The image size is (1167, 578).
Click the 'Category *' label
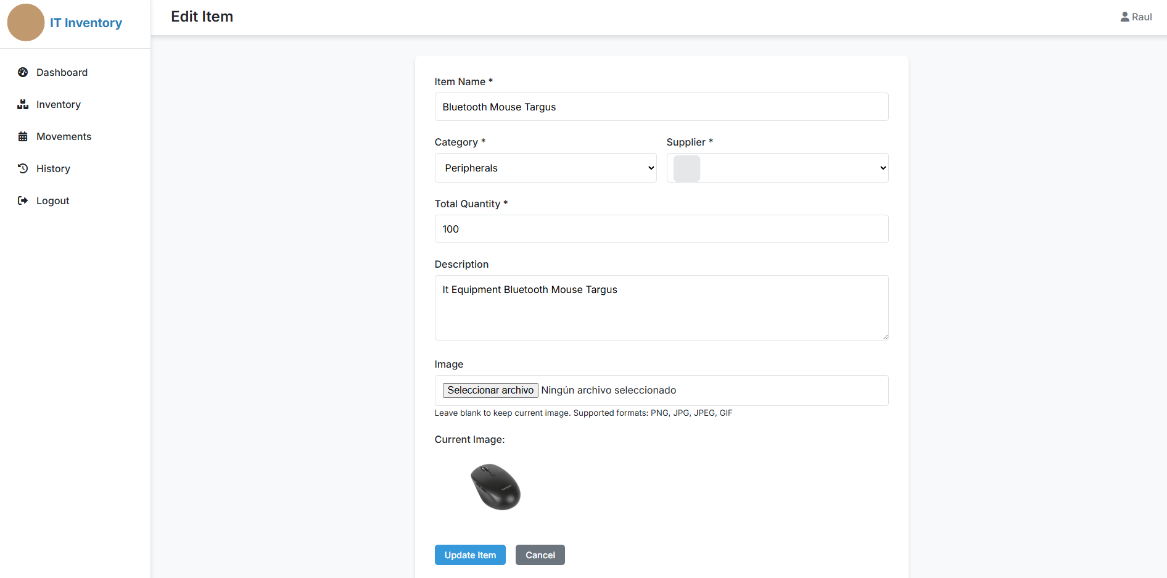tap(460, 142)
